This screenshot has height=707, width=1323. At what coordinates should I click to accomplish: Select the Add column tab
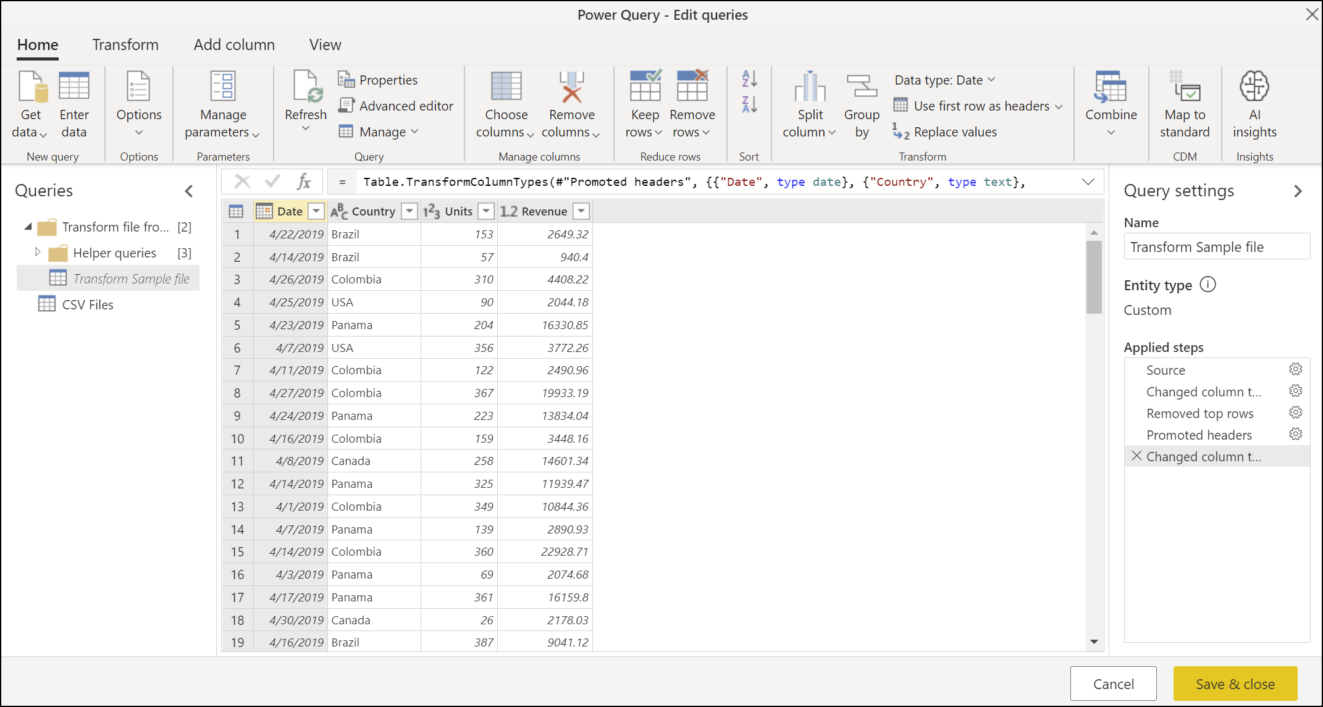pyautogui.click(x=235, y=44)
